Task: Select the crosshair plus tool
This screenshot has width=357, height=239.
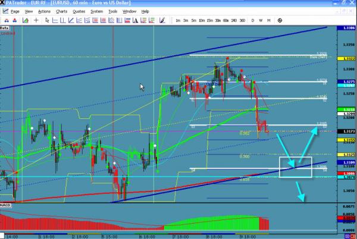Action: 36,20
